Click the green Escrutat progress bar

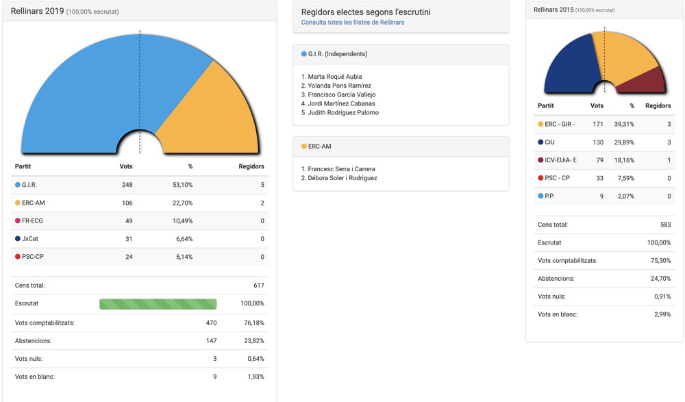[x=158, y=304]
